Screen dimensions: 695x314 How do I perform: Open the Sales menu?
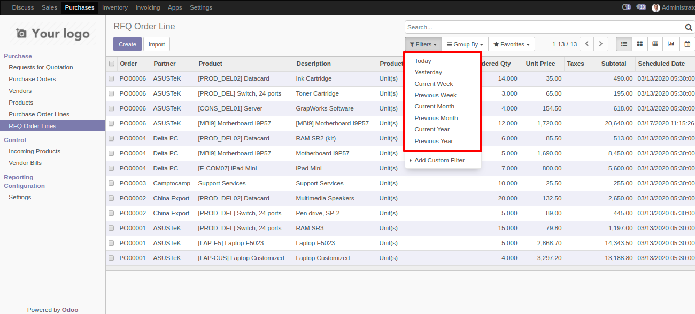49,7
